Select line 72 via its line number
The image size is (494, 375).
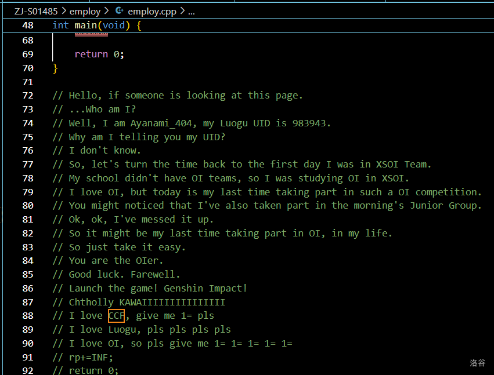[27, 95]
